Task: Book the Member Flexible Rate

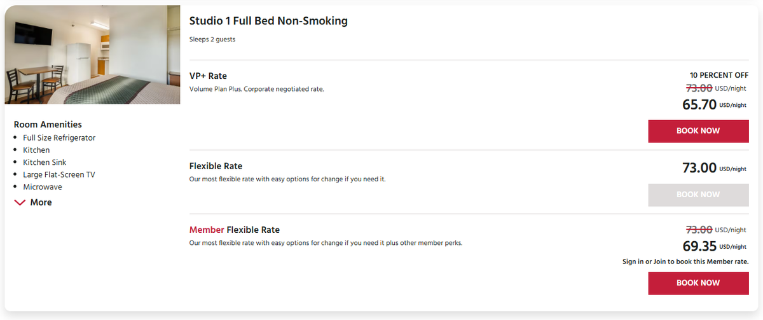Action: tap(698, 283)
